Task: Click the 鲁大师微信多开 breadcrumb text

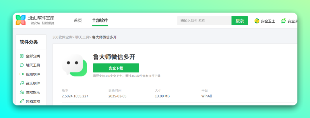Action: tap(104, 37)
